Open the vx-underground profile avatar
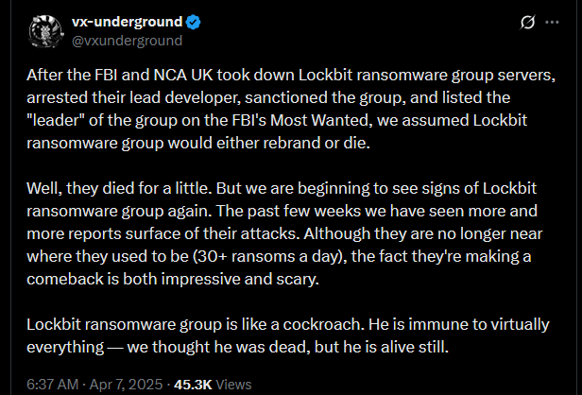The image size is (582, 395). coord(44,31)
